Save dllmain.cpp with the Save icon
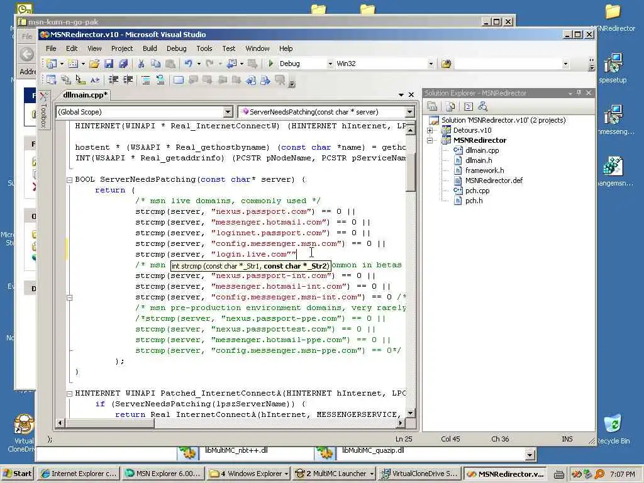This screenshot has height=483, width=644. (x=109, y=64)
